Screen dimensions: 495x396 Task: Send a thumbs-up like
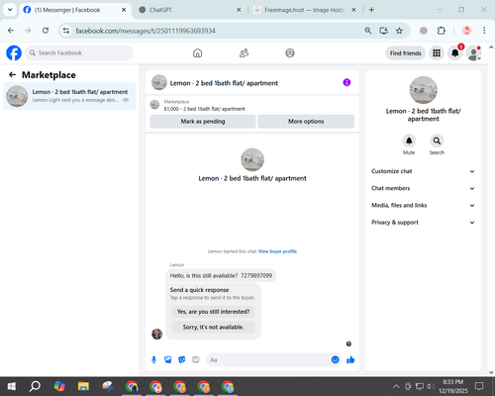(350, 359)
